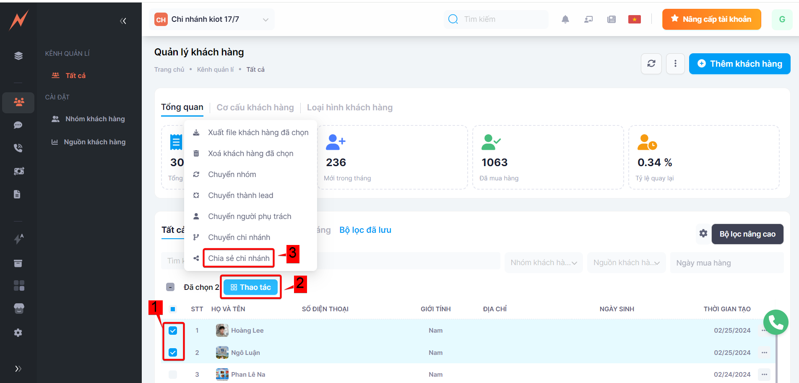Click the Vietnam flag language icon

click(634, 19)
